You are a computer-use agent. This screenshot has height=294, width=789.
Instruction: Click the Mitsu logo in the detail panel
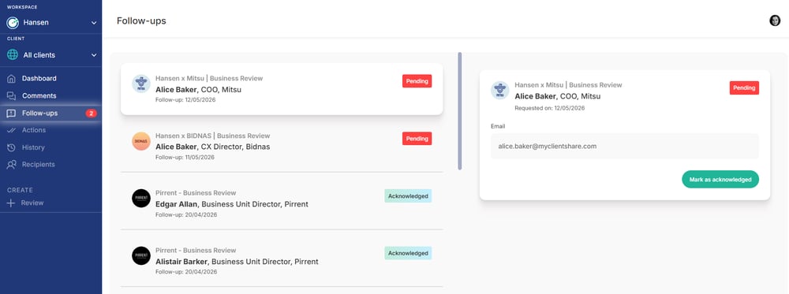(x=500, y=90)
